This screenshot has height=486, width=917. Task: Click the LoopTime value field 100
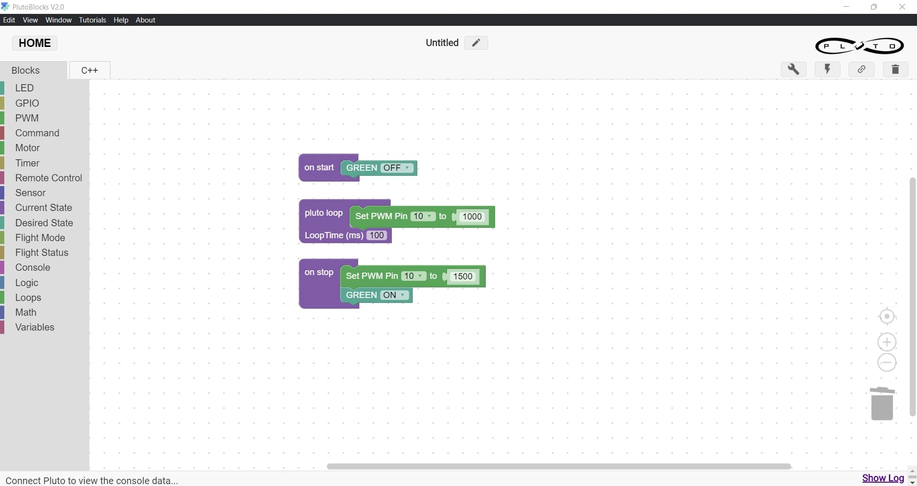click(x=377, y=236)
